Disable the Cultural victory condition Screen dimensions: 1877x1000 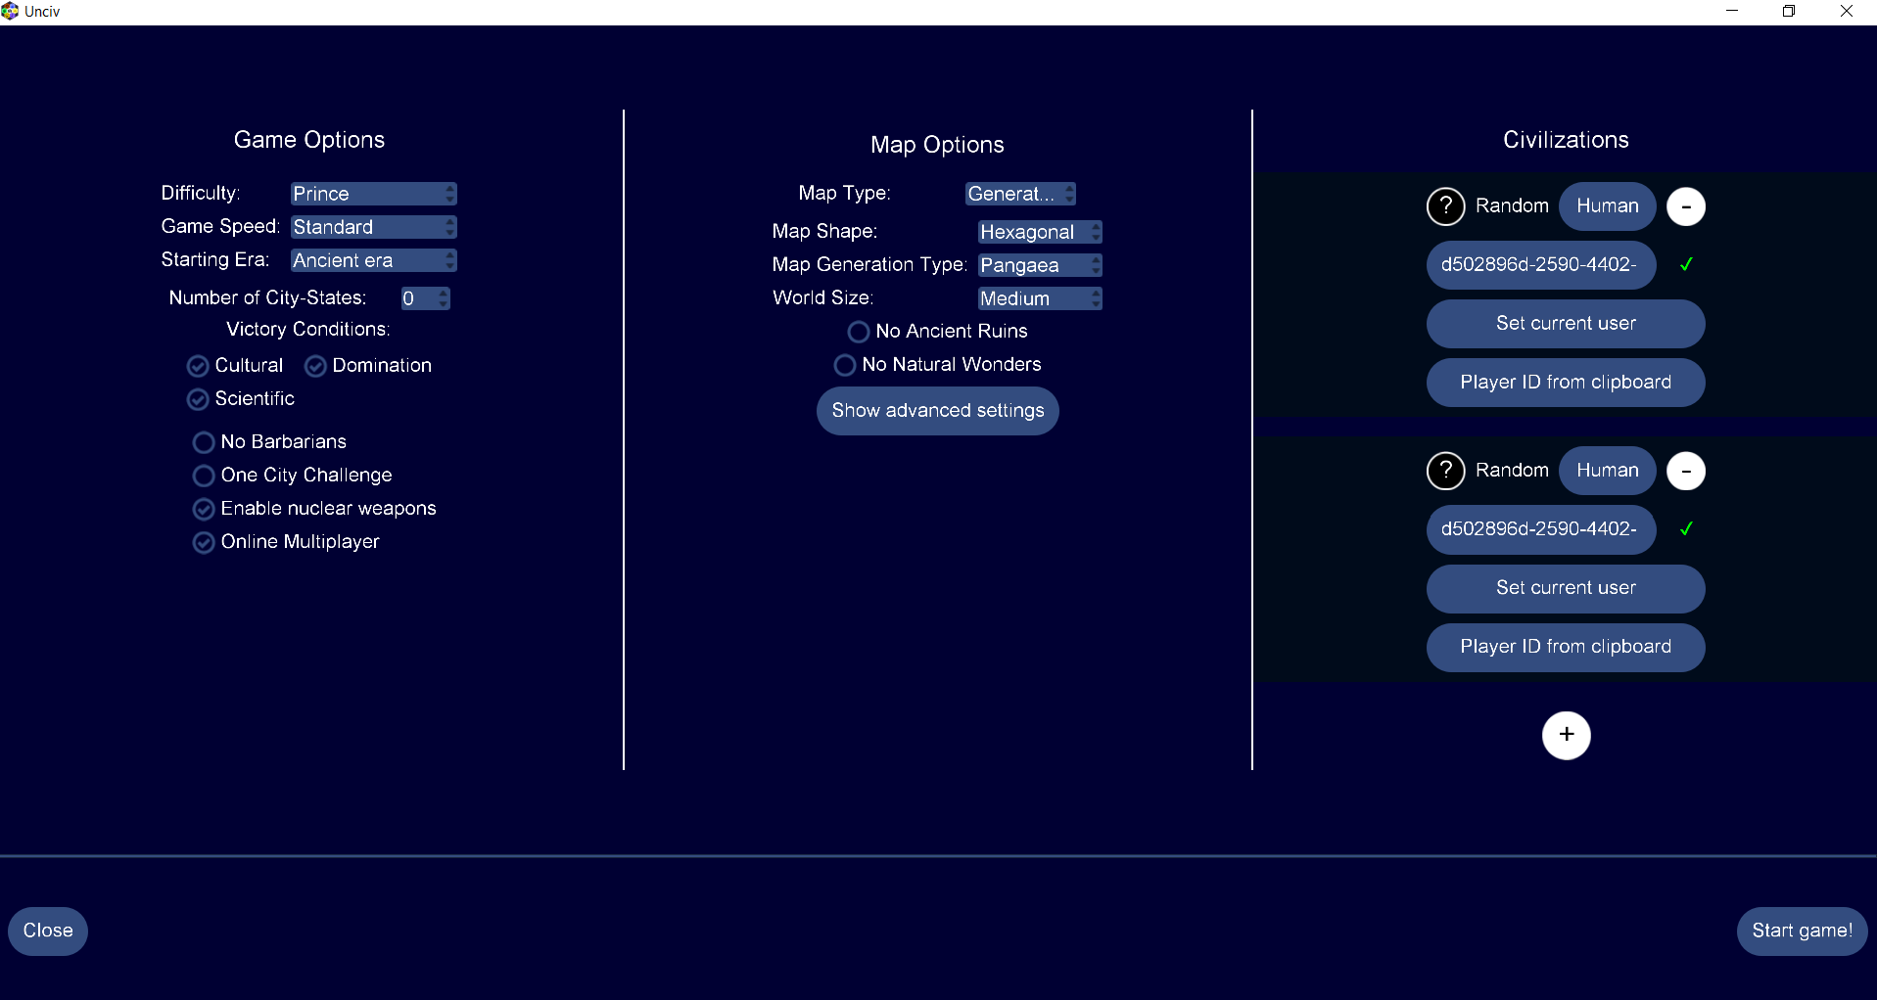click(x=196, y=365)
